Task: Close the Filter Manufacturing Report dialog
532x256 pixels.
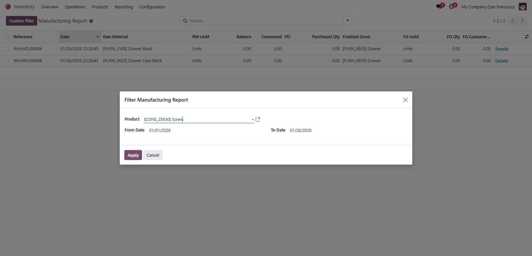Action: coord(405,100)
